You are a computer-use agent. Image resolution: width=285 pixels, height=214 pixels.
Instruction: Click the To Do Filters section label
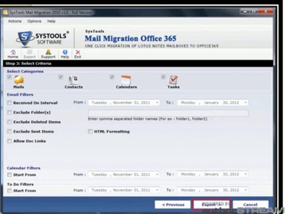coord(20,184)
